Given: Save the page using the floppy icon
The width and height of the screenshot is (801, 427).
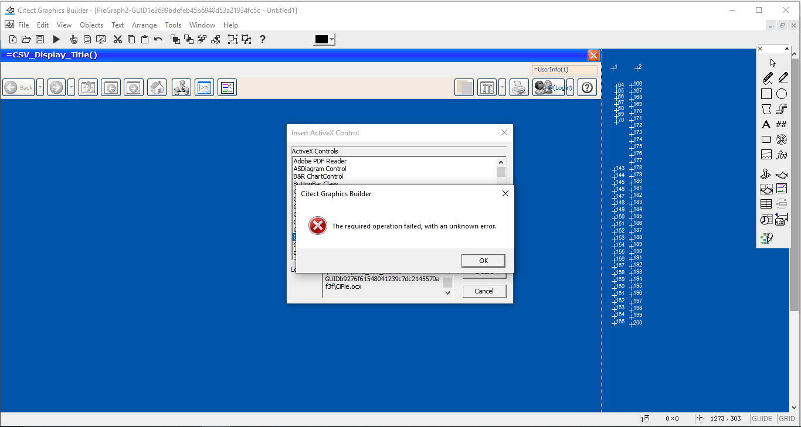Looking at the screenshot, I should pyautogui.click(x=39, y=39).
